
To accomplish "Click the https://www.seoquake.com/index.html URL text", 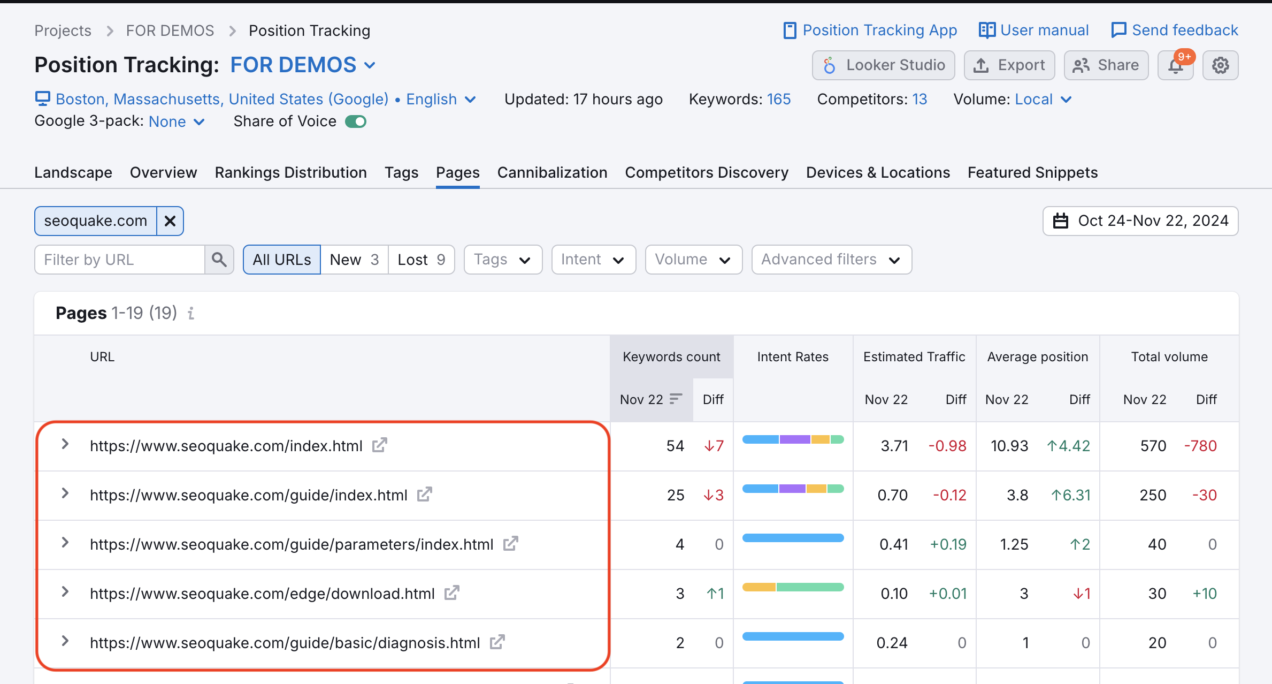I will [x=226, y=446].
